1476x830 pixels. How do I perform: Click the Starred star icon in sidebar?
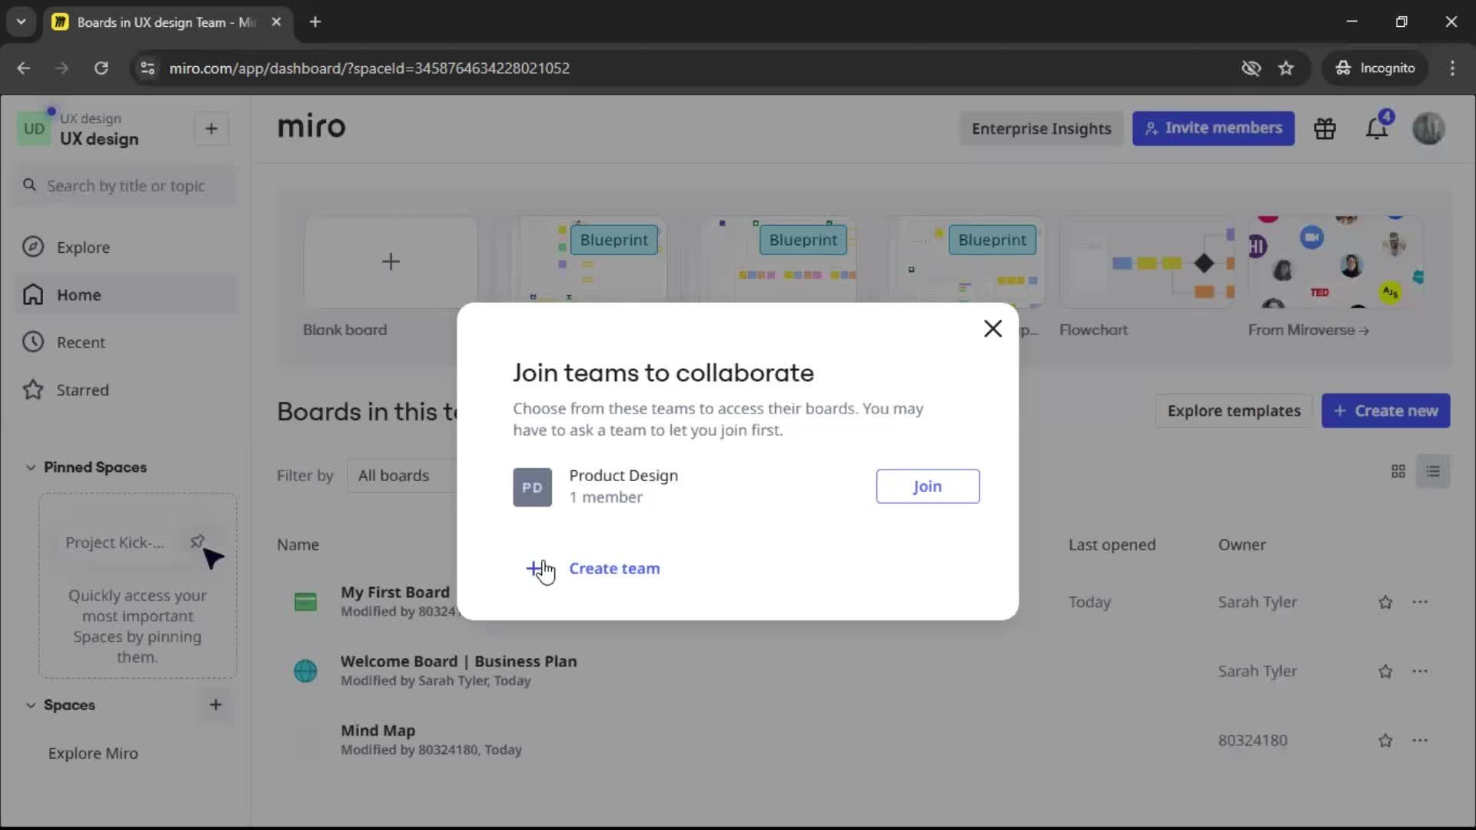(33, 390)
